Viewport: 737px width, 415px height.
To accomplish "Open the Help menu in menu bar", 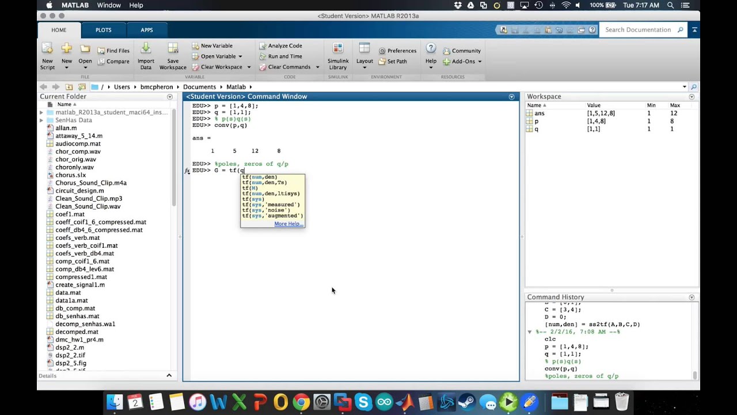I will 136,5.
